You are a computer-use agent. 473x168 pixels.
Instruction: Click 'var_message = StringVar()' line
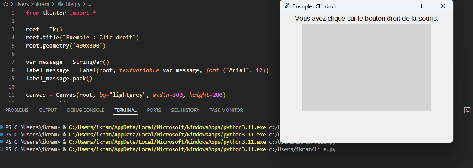click(x=68, y=62)
